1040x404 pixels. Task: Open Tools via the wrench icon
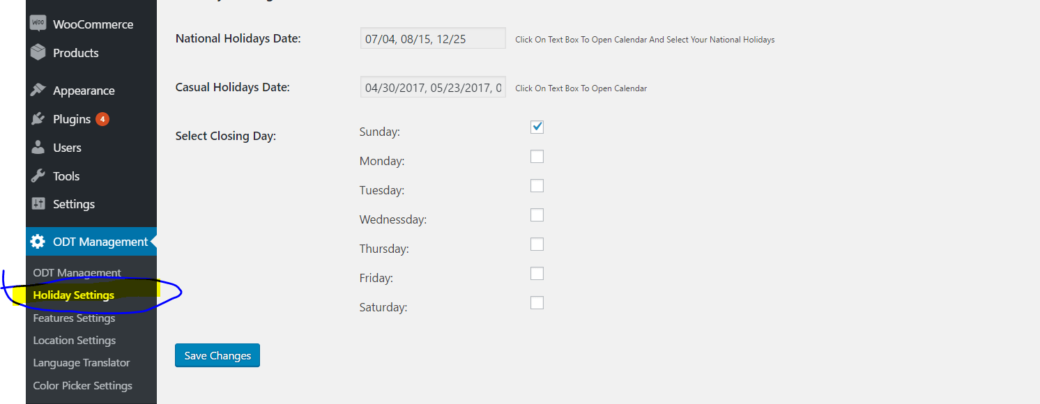(39, 176)
